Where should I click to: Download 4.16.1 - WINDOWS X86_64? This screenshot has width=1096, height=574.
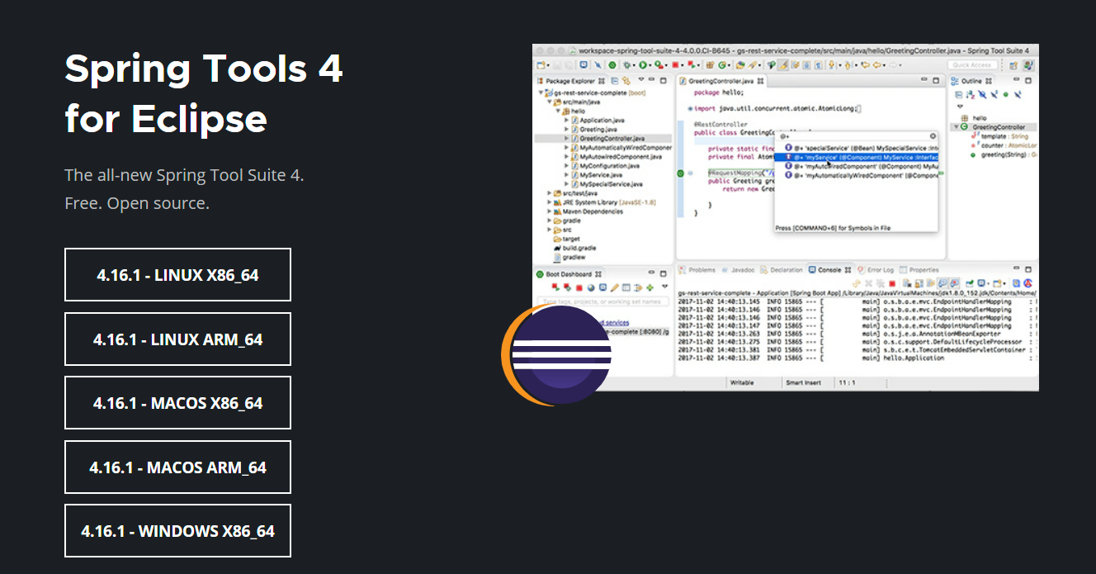(177, 530)
